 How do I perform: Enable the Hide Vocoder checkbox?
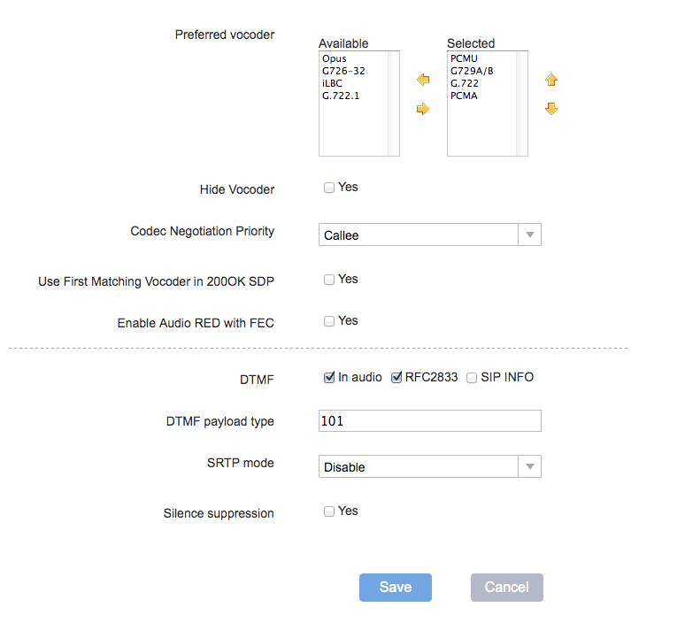(329, 188)
